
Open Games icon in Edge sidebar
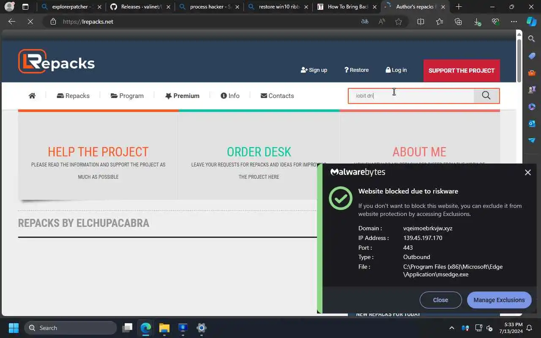(532, 90)
